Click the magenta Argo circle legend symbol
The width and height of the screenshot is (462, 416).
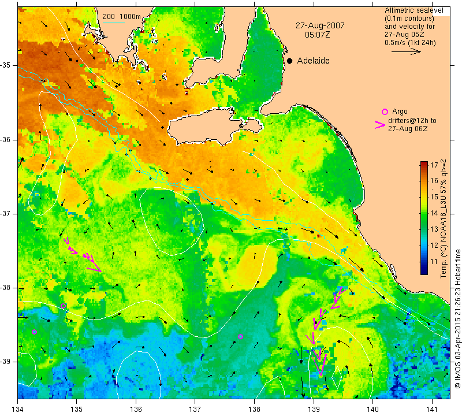[x=385, y=112]
